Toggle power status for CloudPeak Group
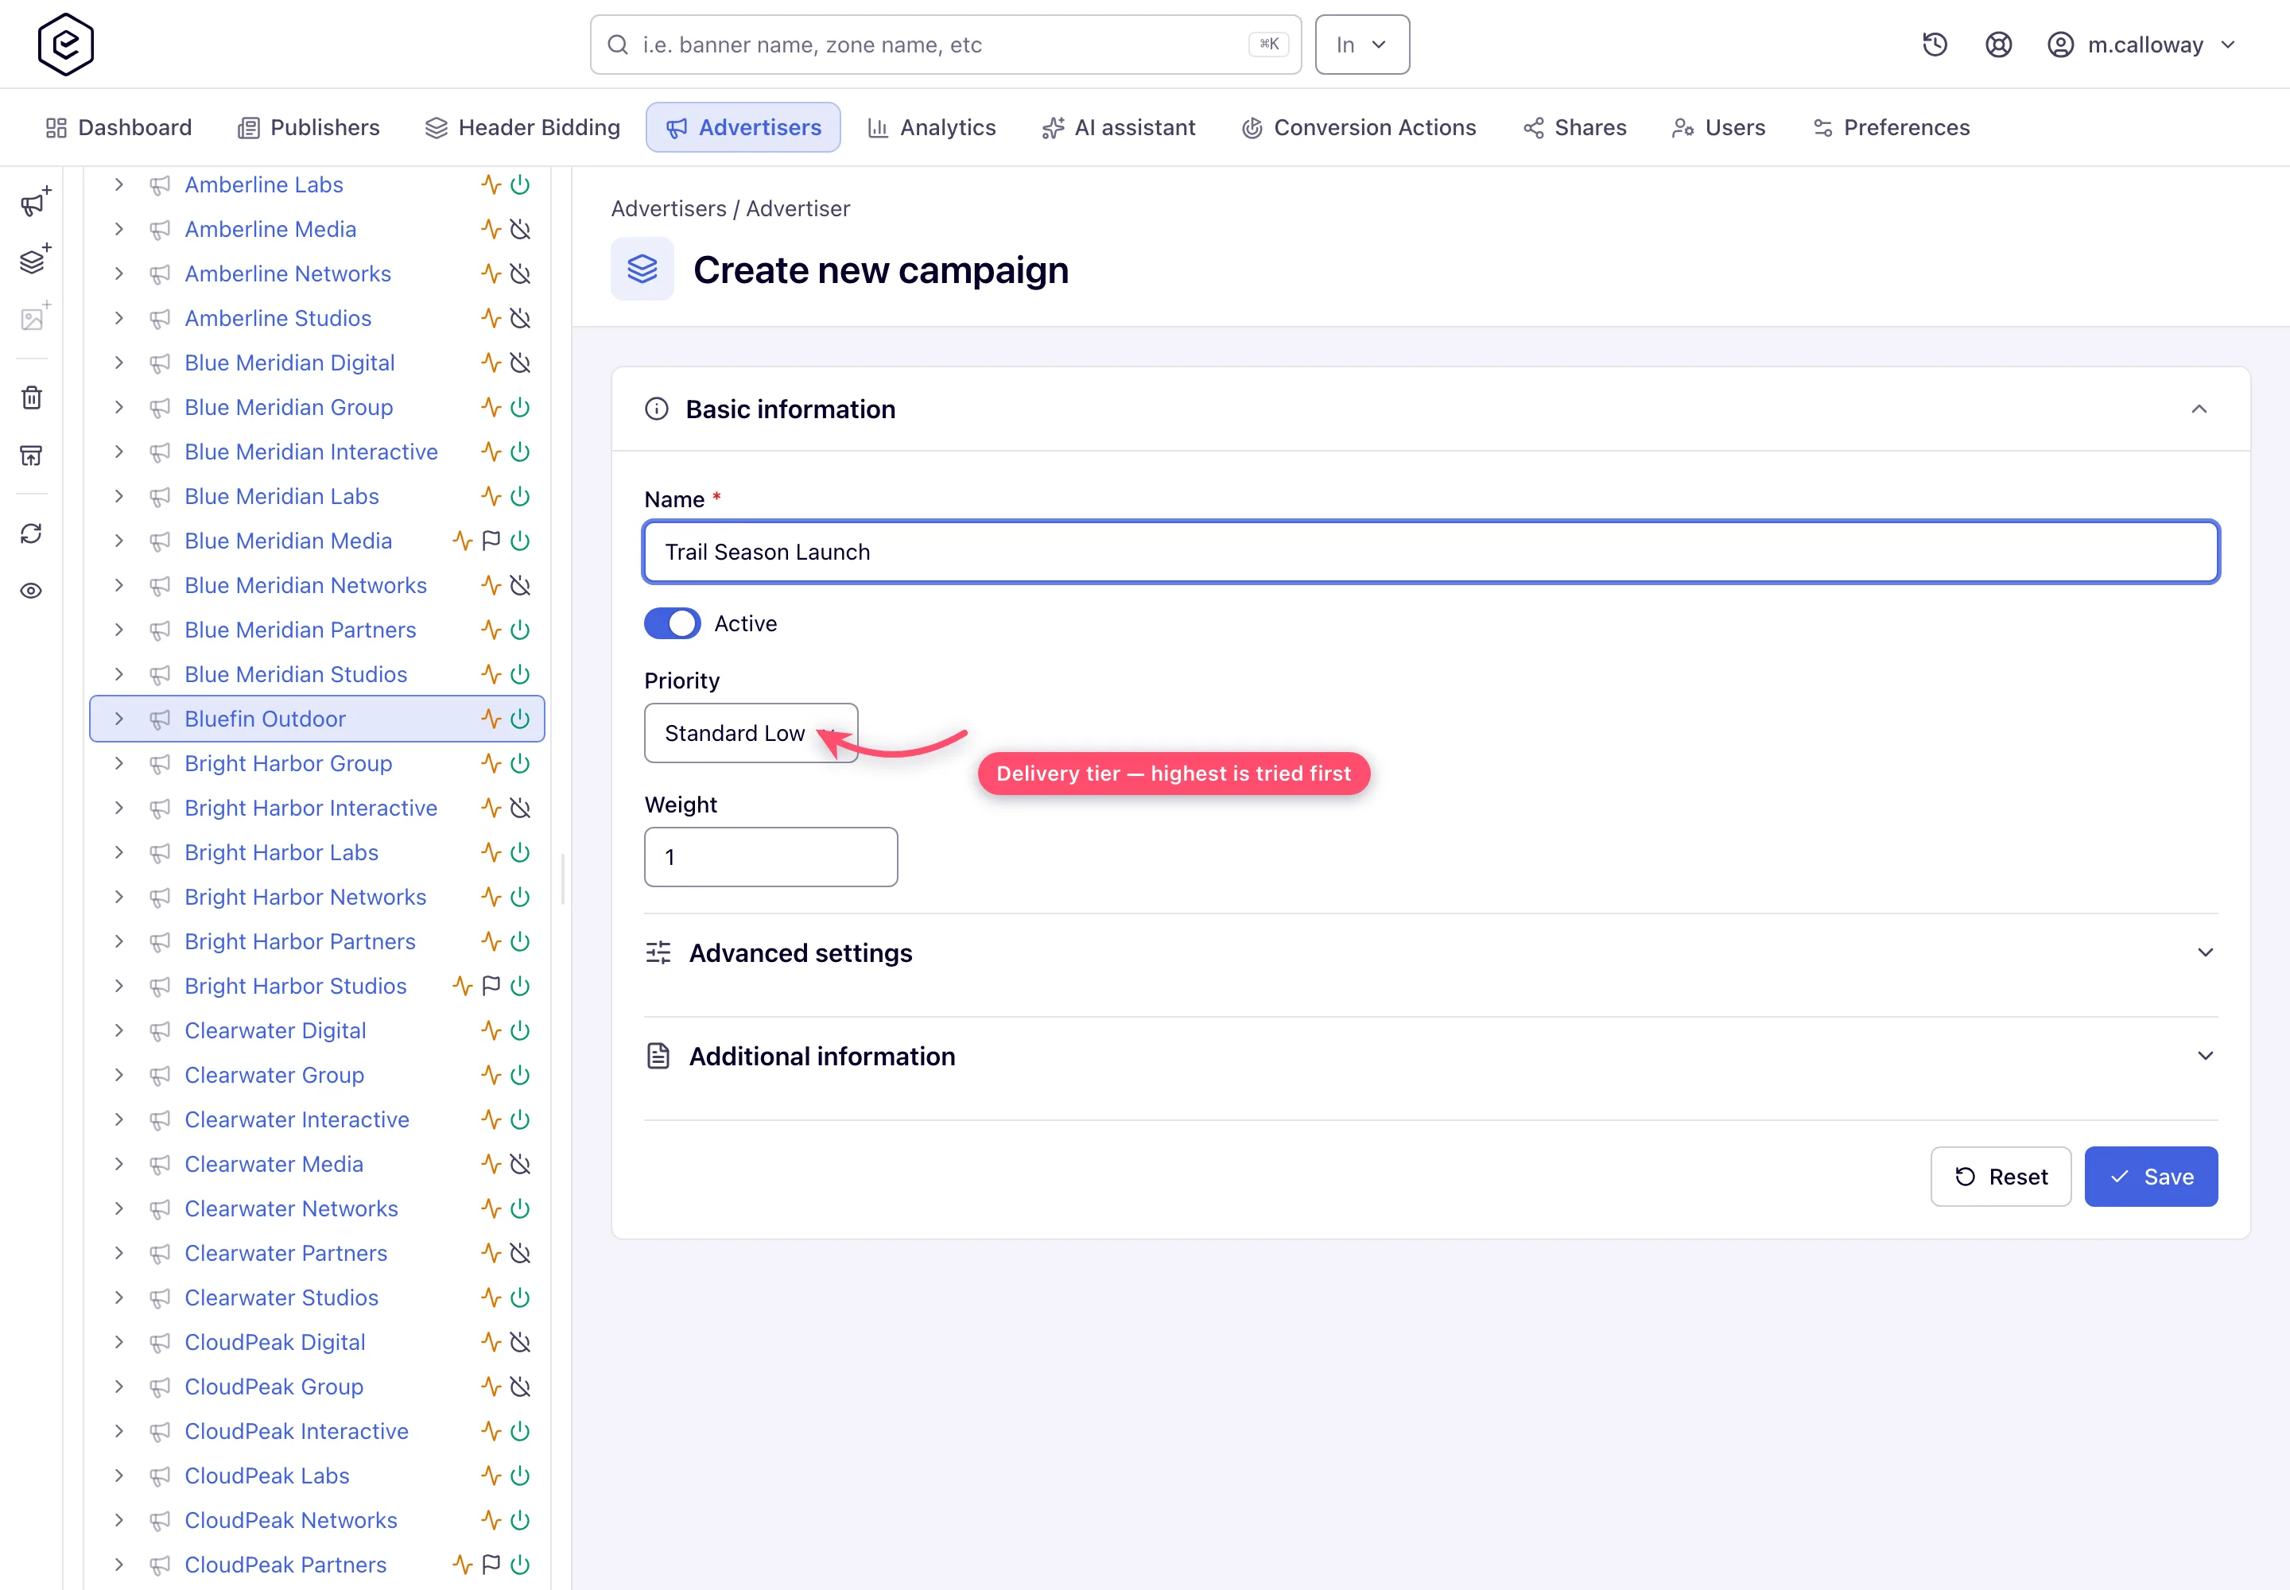Screen dimensions: 2290x1590 (520, 1386)
